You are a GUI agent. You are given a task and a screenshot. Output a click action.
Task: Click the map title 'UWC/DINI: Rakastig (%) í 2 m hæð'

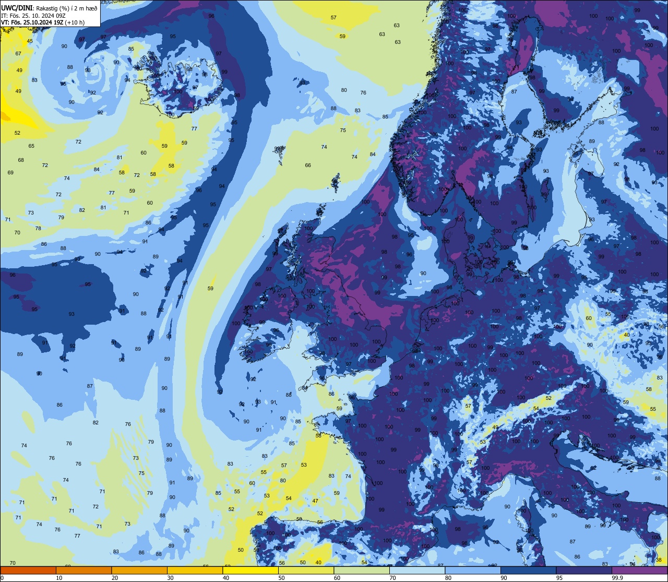click(49, 7)
